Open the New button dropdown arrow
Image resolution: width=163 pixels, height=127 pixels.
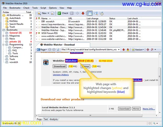coord(48,13)
